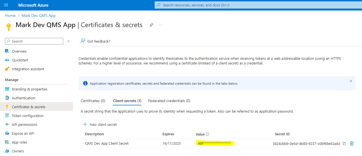Click the Secret ID 3824cbb9 text

(x=306, y=144)
